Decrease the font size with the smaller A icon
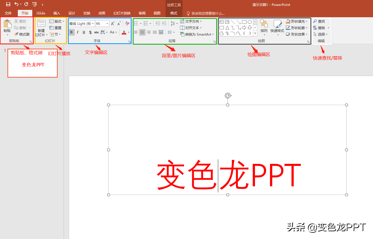Image resolution: width=373 pixels, height=239 pixels. pyautogui.click(x=119, y=24)
